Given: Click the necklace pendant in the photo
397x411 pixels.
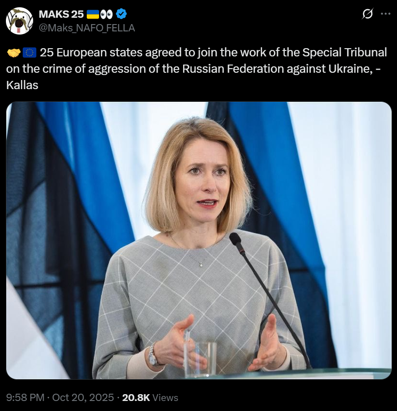Looking at the screenshot, I should (201, 265).
